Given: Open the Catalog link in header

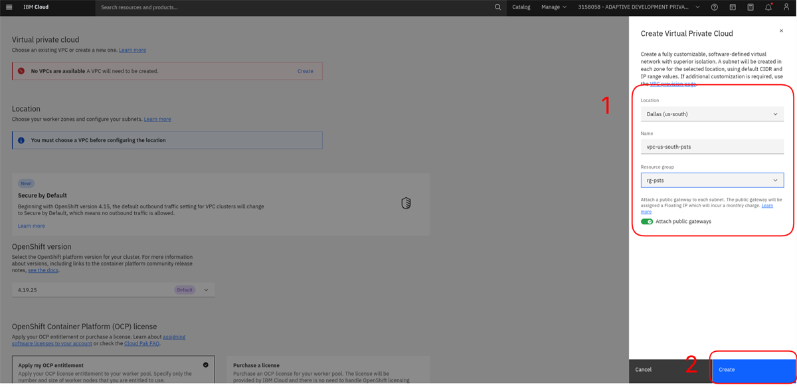Looking at the screenshot, I should point(521,7).
